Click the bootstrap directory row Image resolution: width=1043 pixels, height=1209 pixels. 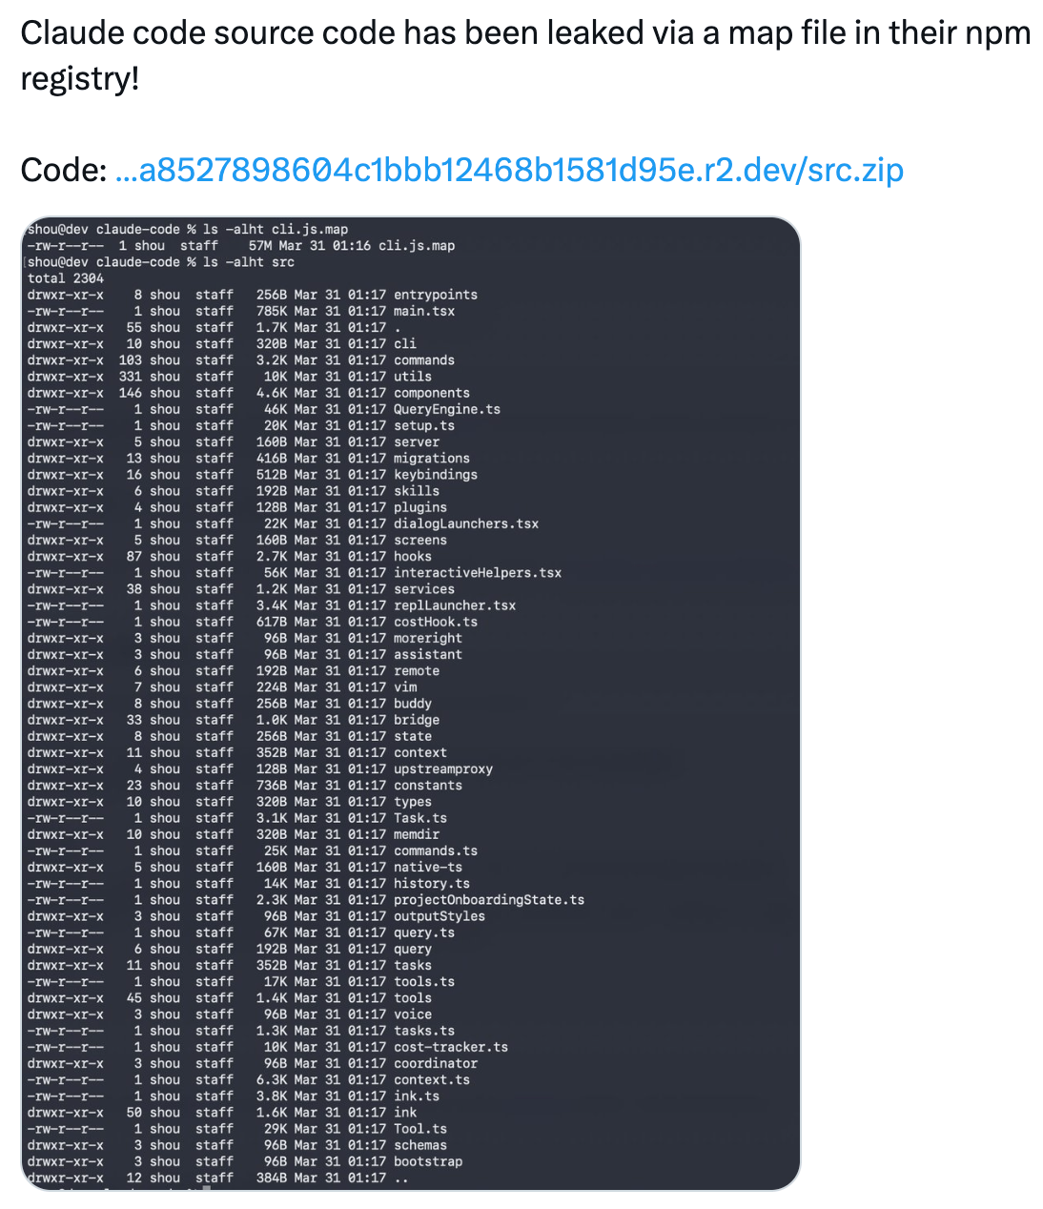427,1161
